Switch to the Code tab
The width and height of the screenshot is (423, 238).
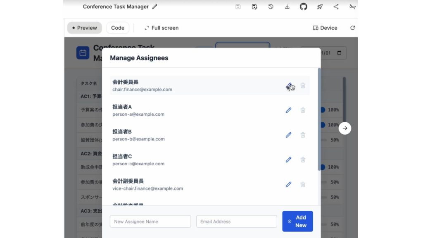click(118, 28)
